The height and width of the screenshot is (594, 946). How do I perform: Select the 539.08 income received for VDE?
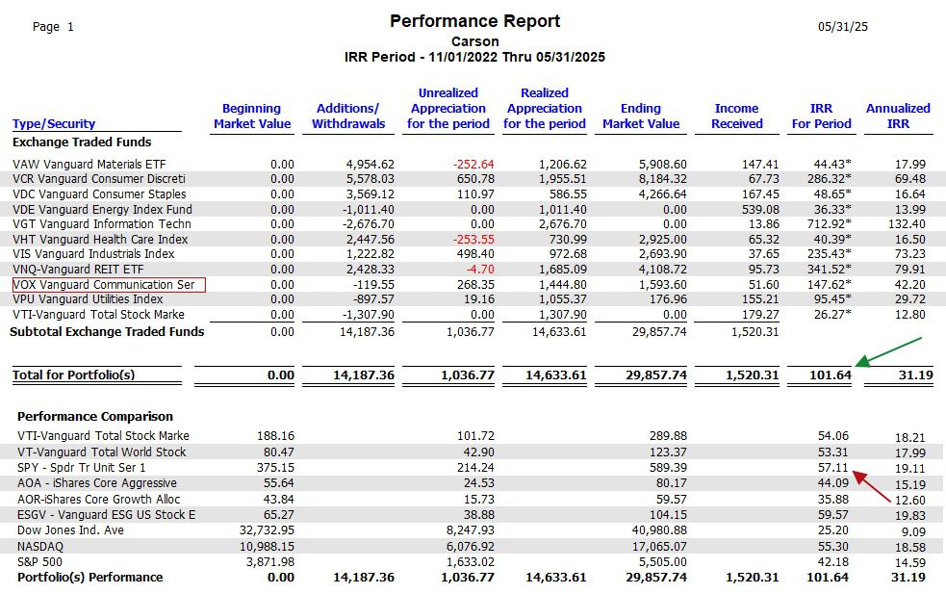pos(760,210)
